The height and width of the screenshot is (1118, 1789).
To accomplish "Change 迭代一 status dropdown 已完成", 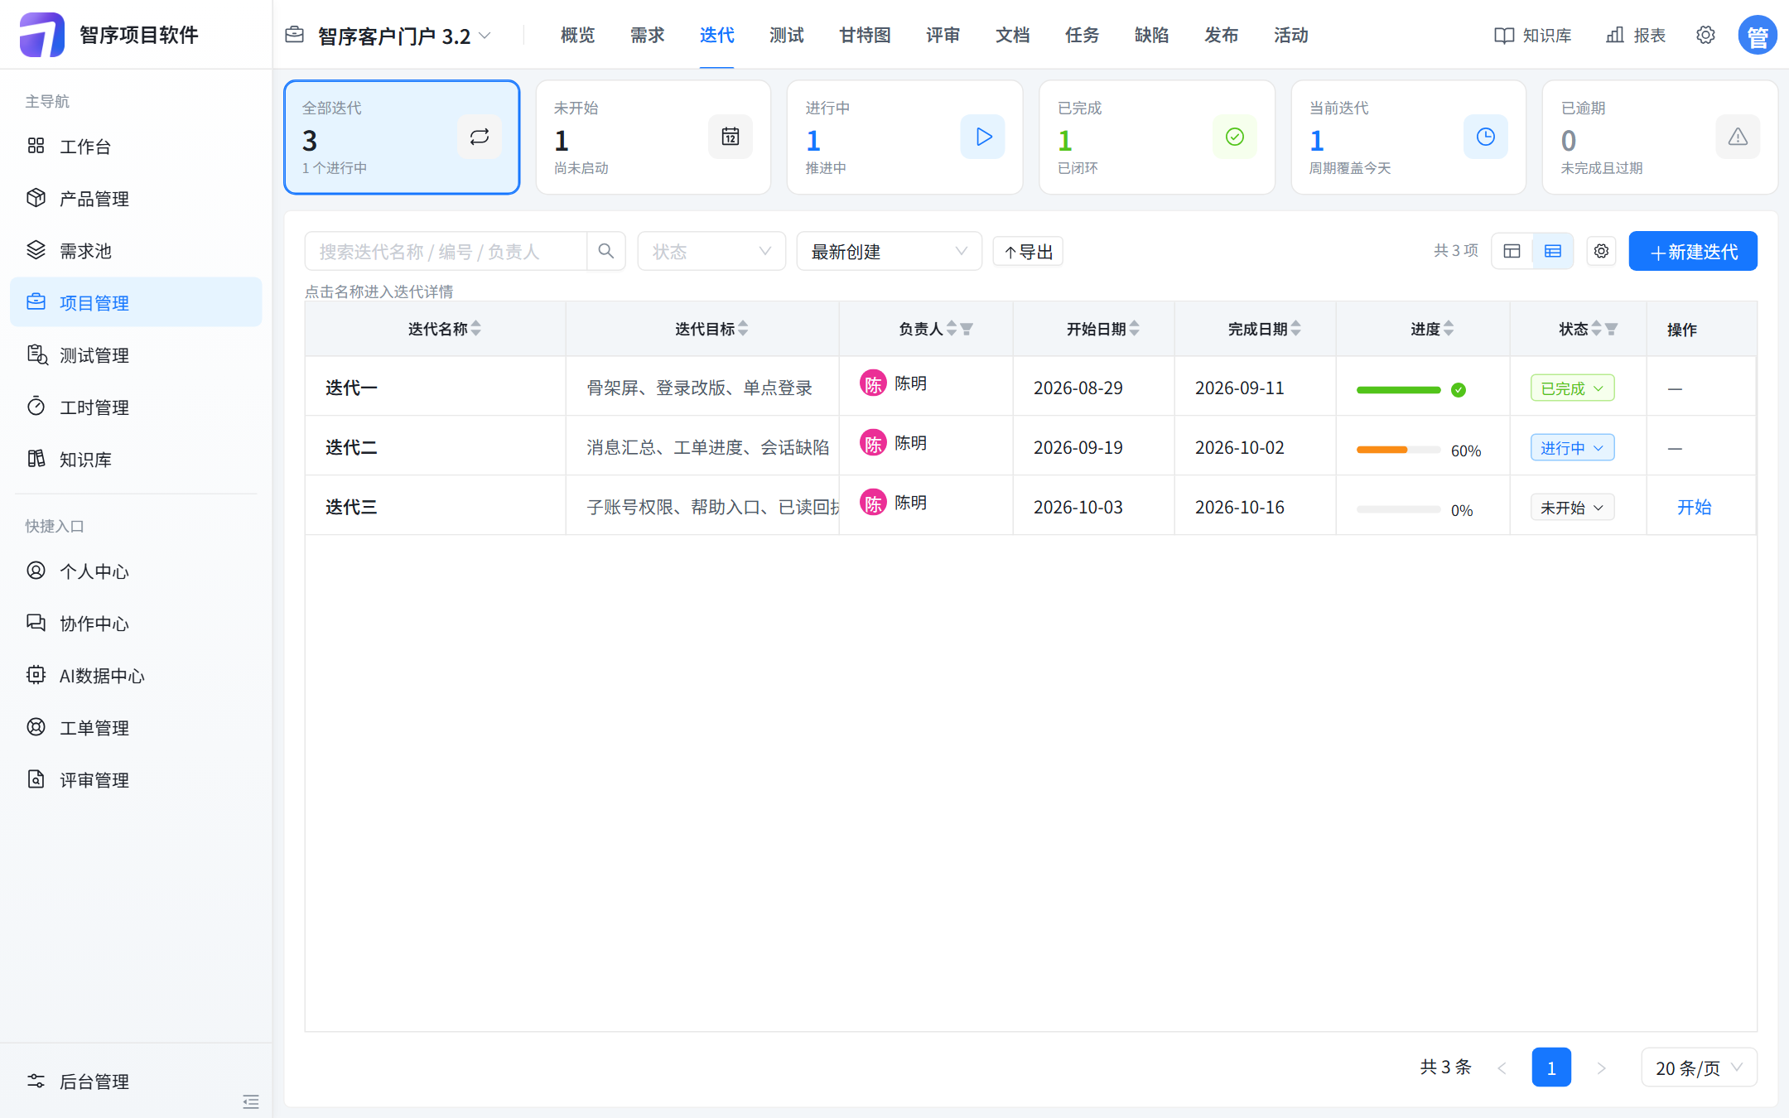I will [1572, 388].
